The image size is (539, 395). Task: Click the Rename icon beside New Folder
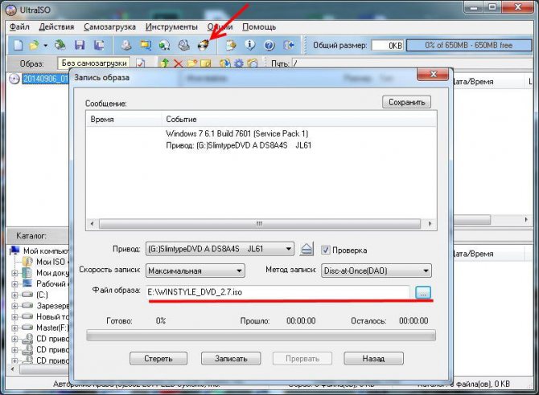point(206,63)
